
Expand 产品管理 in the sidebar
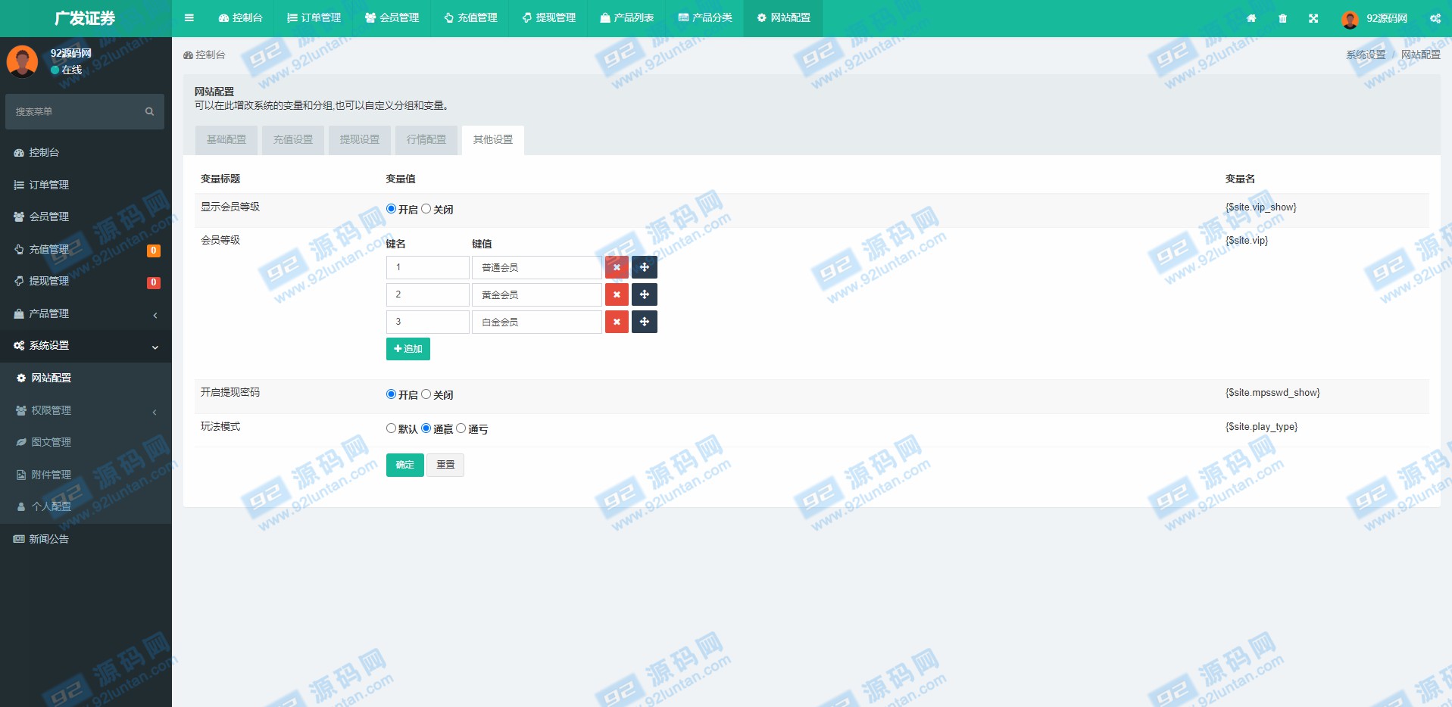point(86,313)
